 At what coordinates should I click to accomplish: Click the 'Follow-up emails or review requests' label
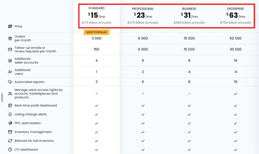35,49
